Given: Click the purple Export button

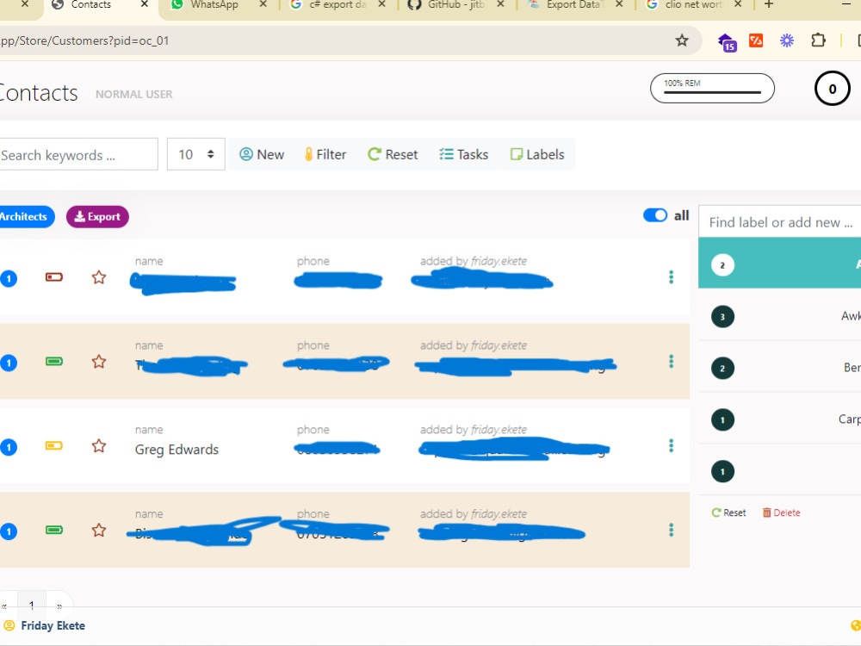Looking at the screenshot, I should pos(98,216).
